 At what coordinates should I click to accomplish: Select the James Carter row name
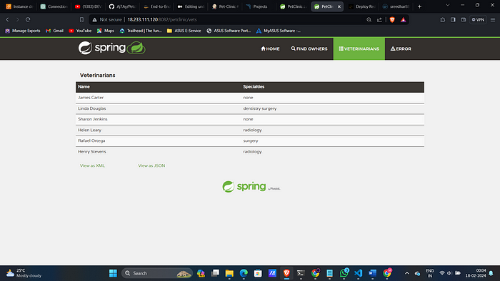(x=91, y=98)
